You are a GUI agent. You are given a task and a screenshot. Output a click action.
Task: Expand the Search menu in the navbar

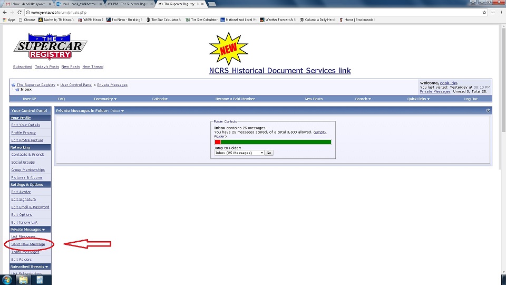coord(363,99)
